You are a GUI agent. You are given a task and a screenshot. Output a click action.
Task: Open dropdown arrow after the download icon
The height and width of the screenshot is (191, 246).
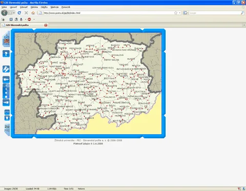pos(26,19)
